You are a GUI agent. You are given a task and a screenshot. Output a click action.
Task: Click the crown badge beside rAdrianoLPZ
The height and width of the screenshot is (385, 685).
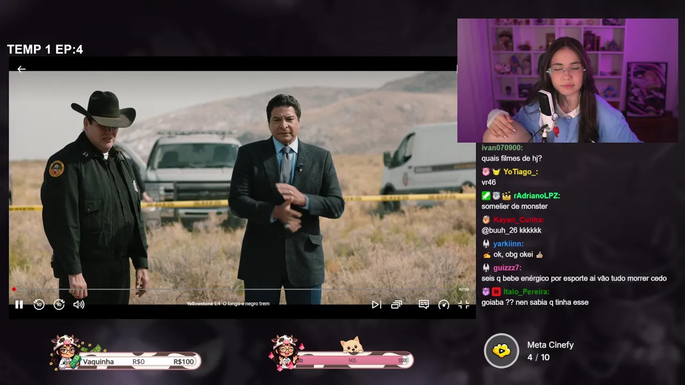(x=506, y=196)
